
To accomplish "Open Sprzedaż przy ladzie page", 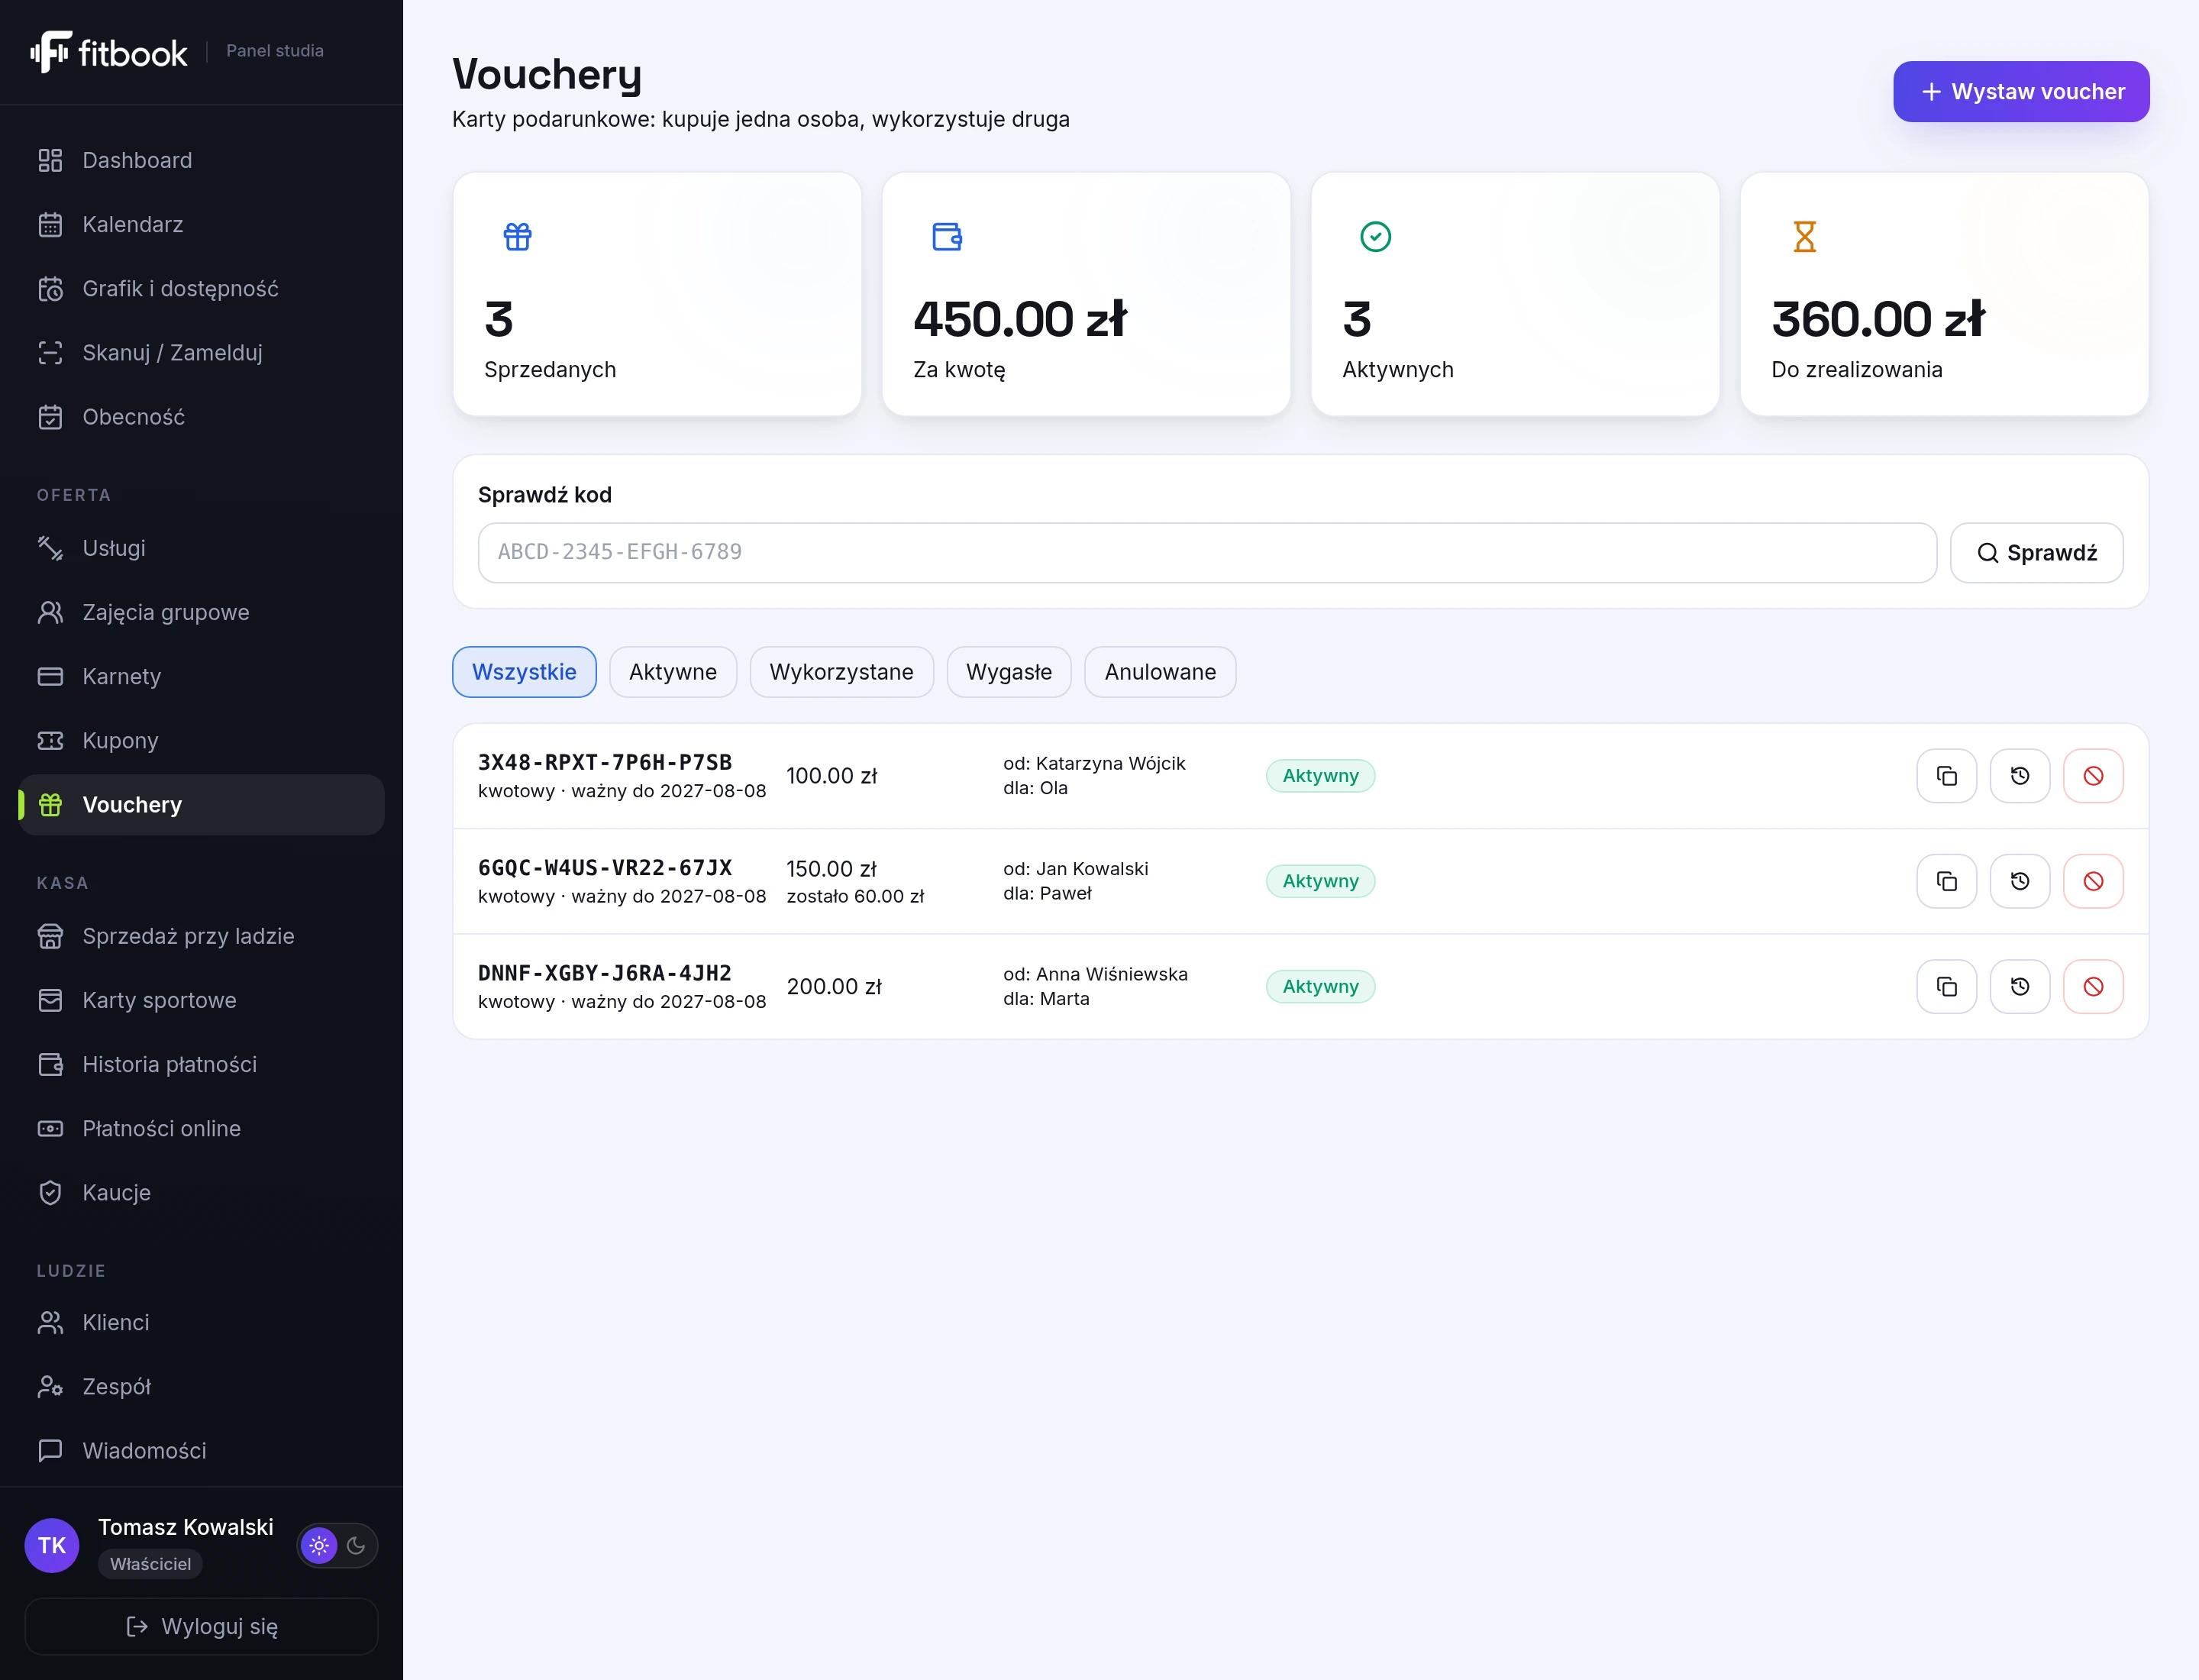I will [201, 936].
